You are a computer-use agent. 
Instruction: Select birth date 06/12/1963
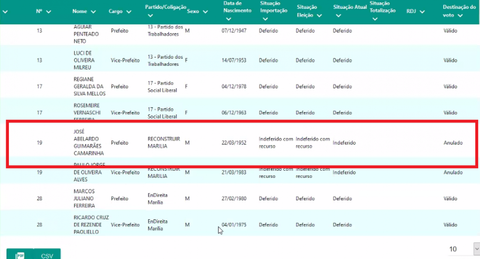click(x=234, y=113)
